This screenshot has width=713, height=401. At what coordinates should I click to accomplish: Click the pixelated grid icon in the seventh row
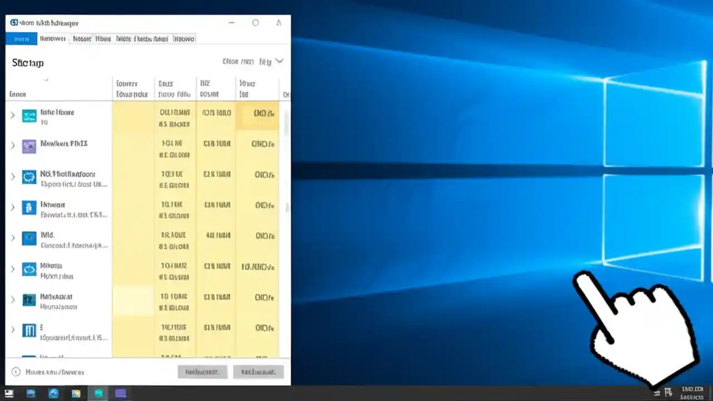click(x=29, y=300)
